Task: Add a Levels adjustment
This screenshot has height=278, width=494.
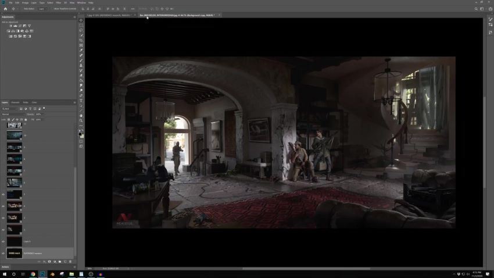Action: tap(15, 26)
